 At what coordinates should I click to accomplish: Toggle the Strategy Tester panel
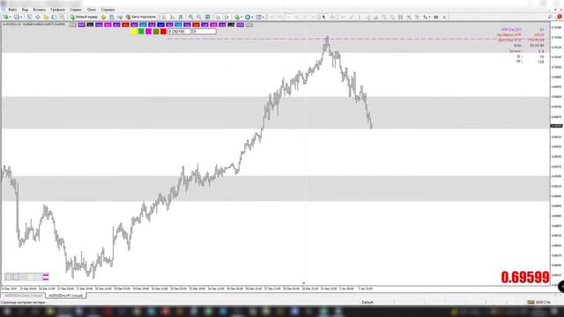(63, 17)
